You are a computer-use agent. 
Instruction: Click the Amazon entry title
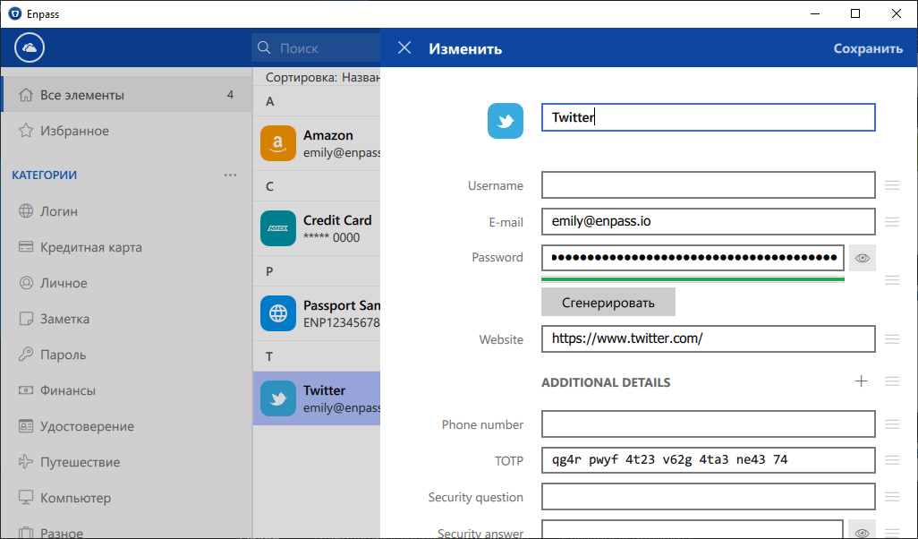click(x=327, y=135)
